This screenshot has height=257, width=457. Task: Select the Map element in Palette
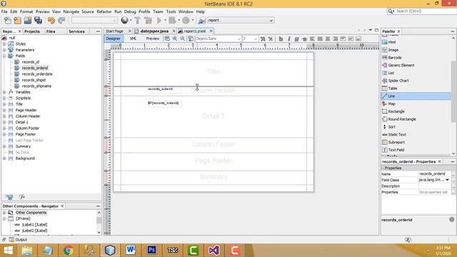pyautogui.click(x=391, y=104)
